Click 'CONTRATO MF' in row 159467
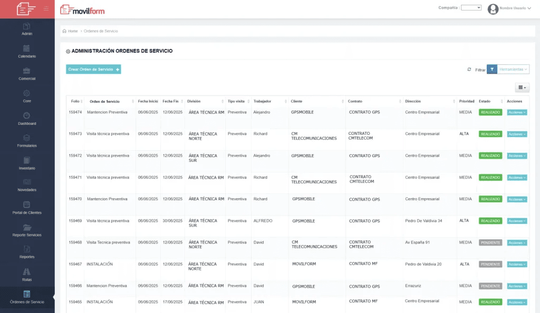 point(363,263)
